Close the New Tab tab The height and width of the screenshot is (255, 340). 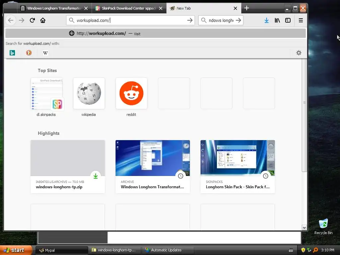click(235, 8)
